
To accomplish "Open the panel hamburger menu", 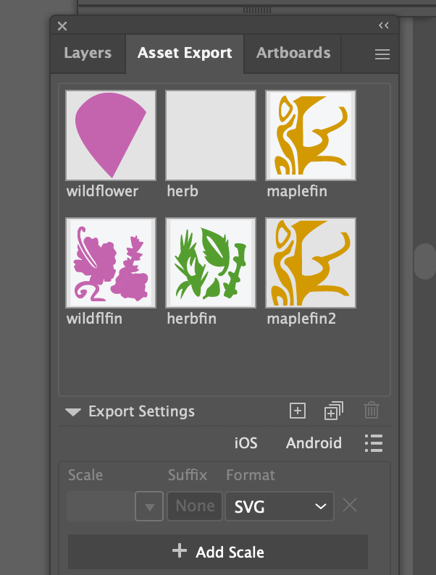I will point(382,54).
